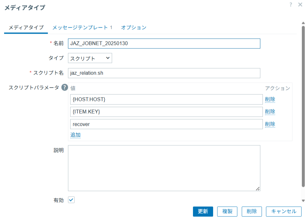Toggle the 有効 enabled checkbox
Image resolution: width=305 pixels, height=219 pixels.
(x=71, y=200)
